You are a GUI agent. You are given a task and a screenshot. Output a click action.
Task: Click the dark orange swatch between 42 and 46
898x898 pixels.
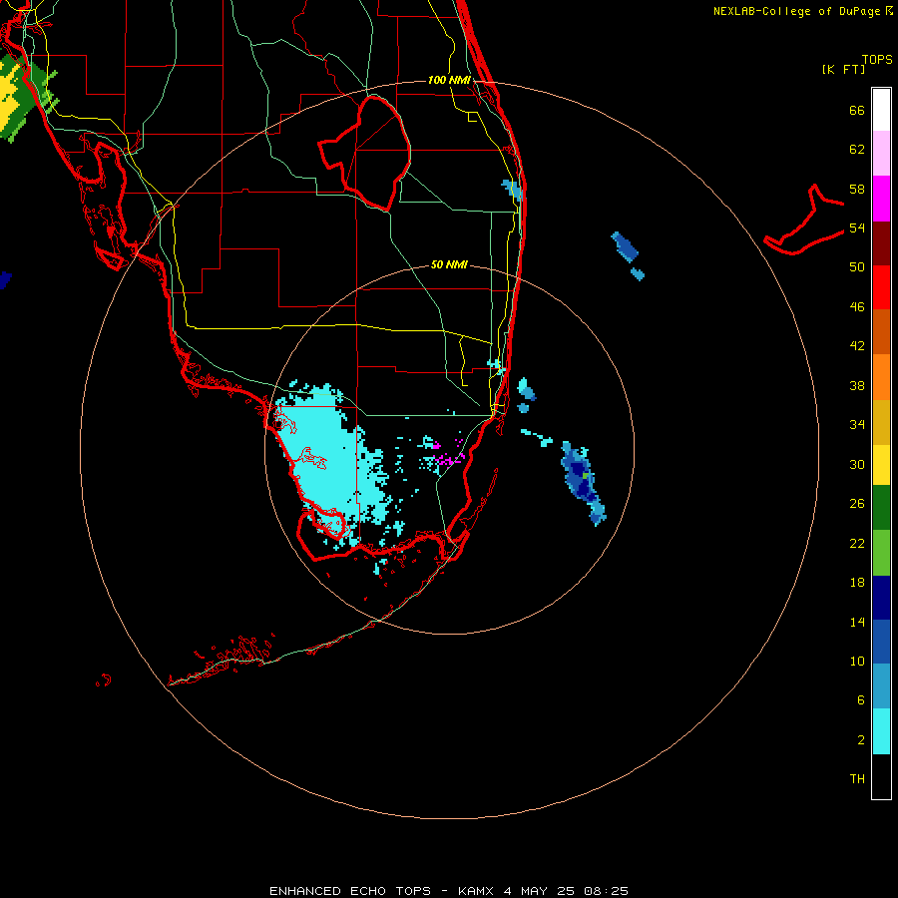pyautogui.click(x=881, y=332)
